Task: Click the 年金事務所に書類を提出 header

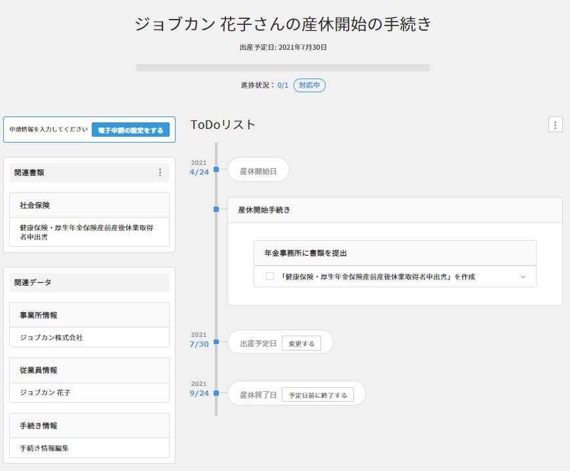Action: 394,253
